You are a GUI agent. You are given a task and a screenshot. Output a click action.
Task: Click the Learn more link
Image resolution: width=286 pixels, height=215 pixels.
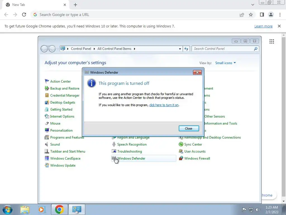tap(263, 26)
